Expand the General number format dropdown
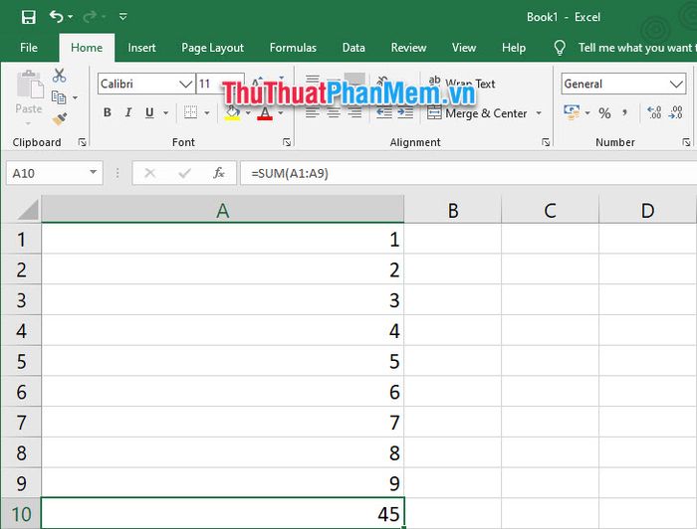The height and width of the screenshot is (529, 697). click(675, 85)
